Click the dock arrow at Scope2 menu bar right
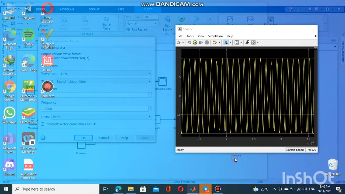This screenshot has height=194, width=345. click(x=315, y=36)
